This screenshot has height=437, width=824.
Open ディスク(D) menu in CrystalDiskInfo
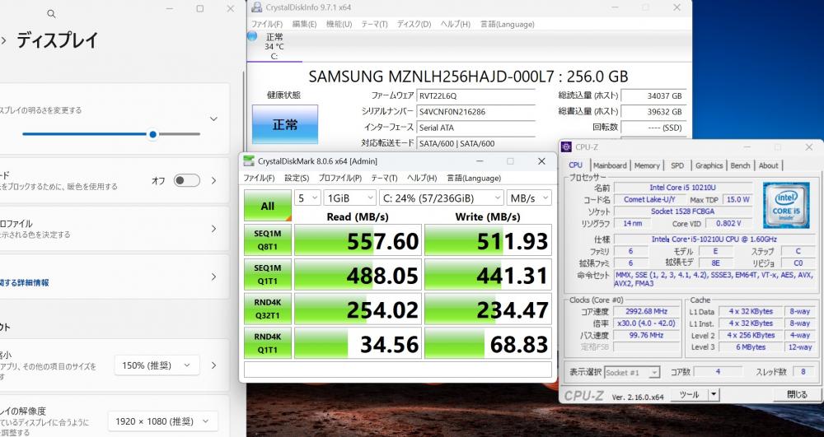point(414,24)
